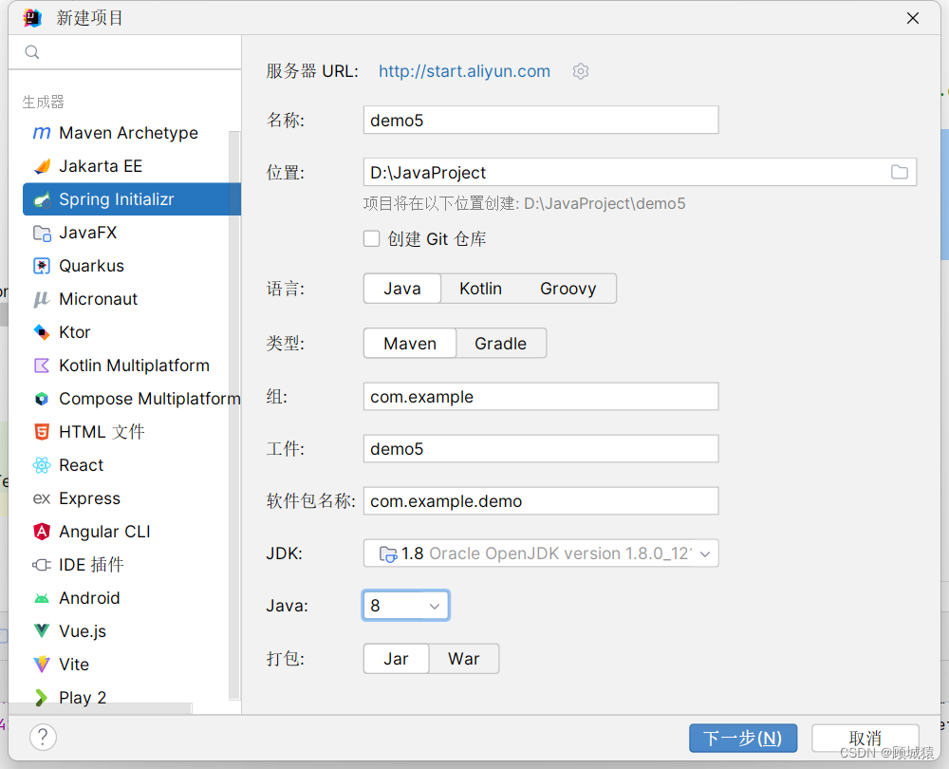Click the 下一步(N) next button
The width and height of the screenshot is (949, 769).
[743, 738]
